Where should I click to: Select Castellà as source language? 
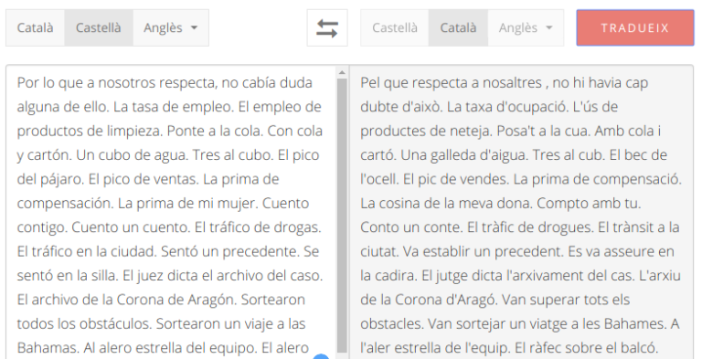coord(99,27)
